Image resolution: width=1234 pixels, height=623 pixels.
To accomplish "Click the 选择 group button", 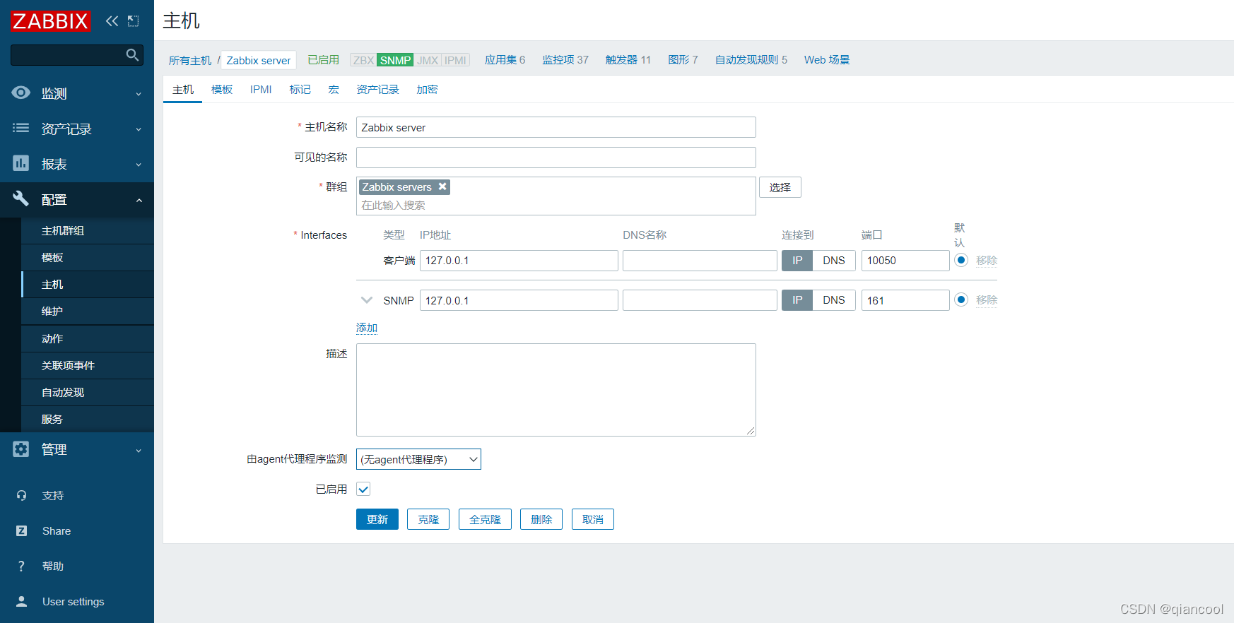I will 780,187.
